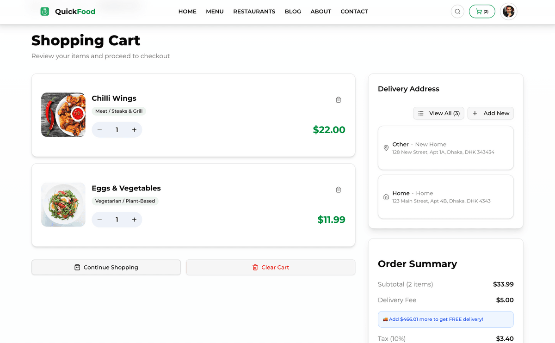Click Add New address button
This screenshot has height=343, width=555.
coord(490,113)
